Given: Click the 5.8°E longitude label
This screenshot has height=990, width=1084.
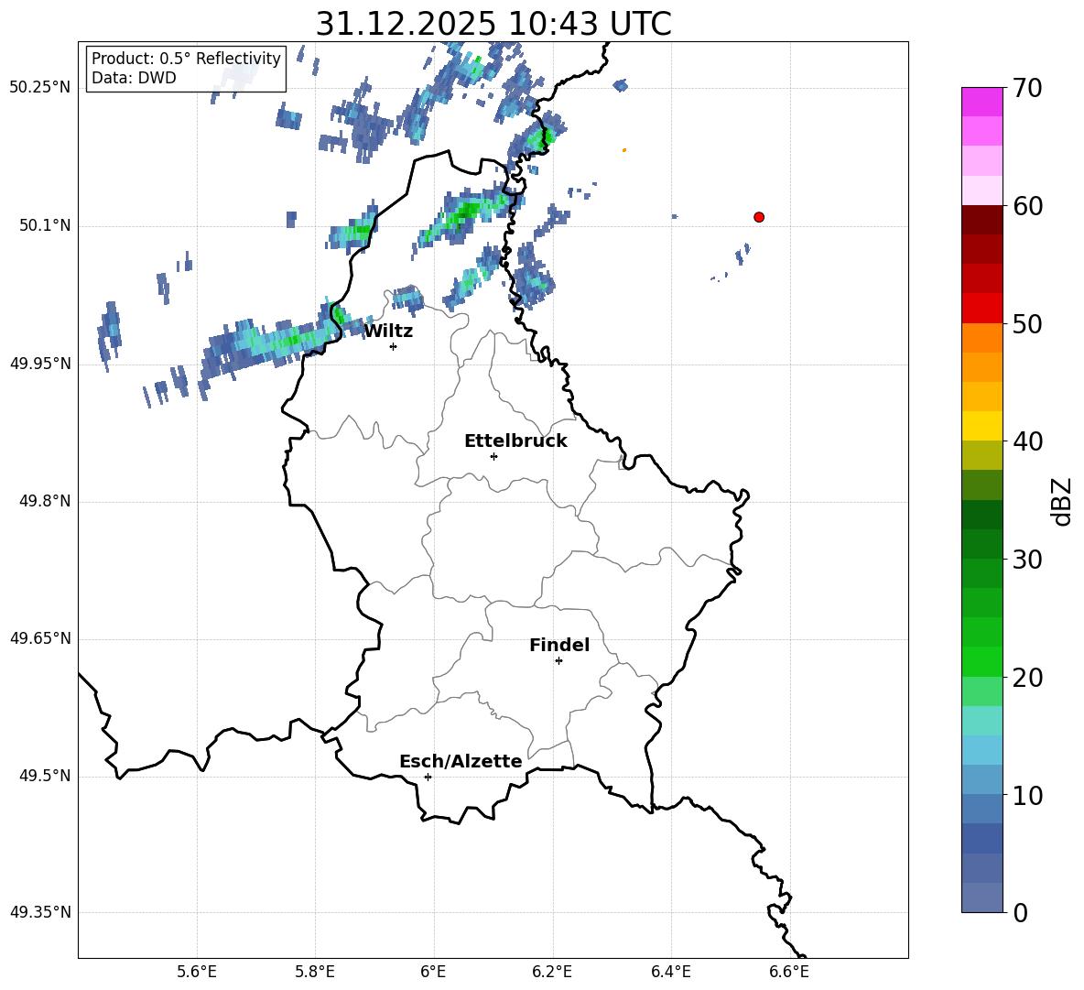Looking at the screenshot, I should point(315,972).
